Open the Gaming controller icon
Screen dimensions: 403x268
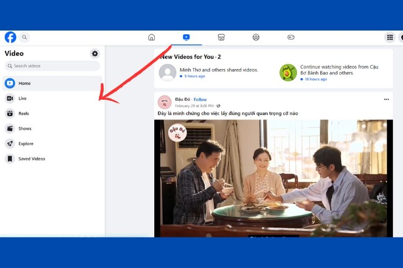click(x=291, y=37)
